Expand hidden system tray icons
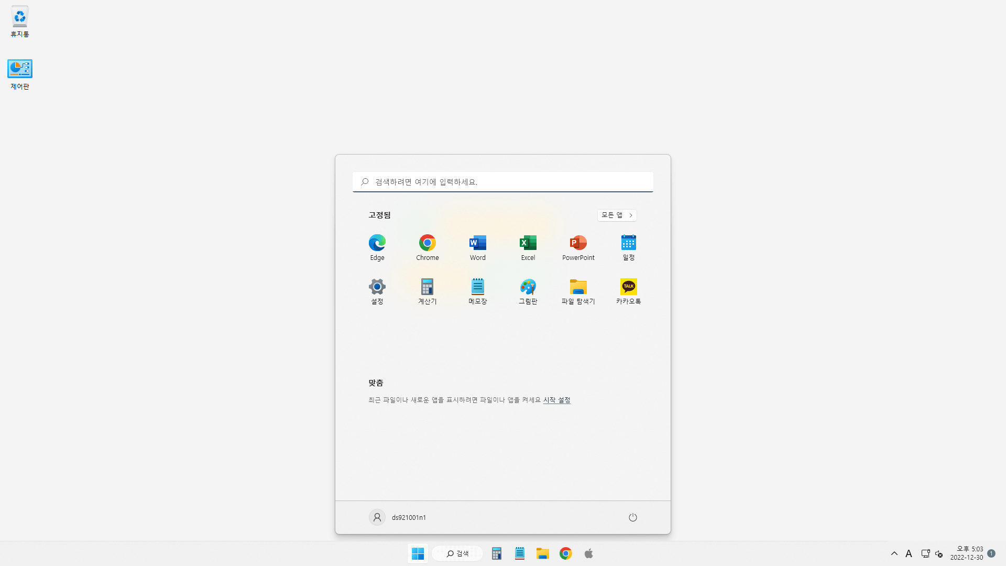Image resolution: width=1006 pixels, height=566 pixels. [894, 553]
